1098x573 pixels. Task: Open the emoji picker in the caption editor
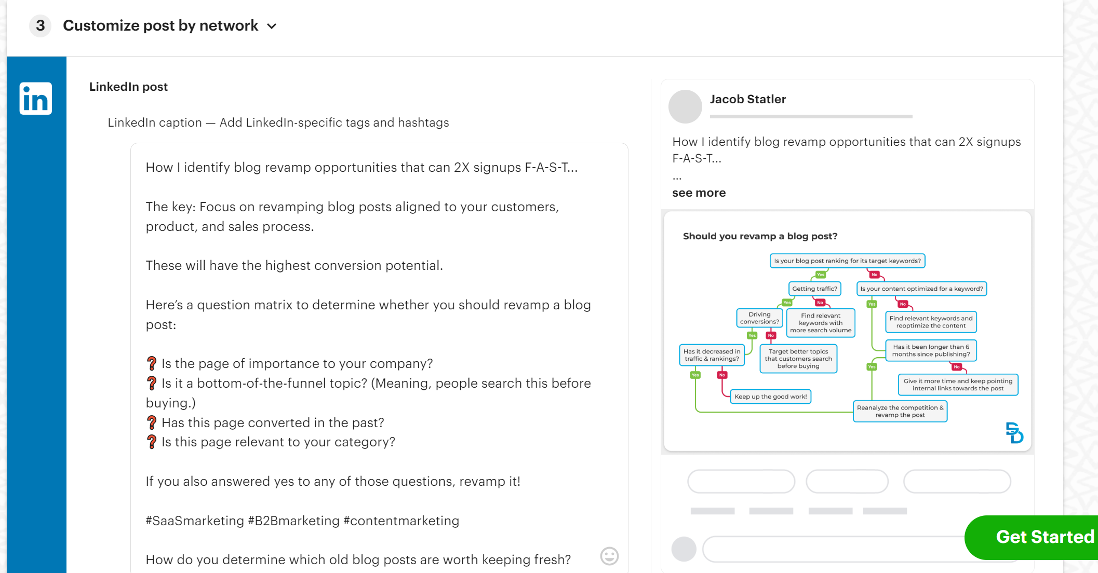(609, 556)
